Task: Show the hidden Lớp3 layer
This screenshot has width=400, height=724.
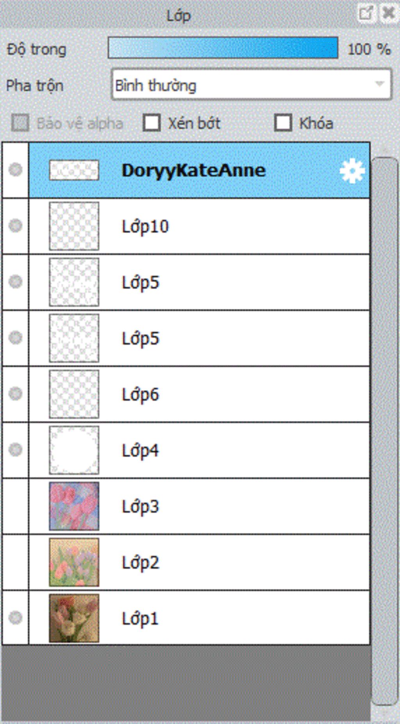Action: pos(15,506)
